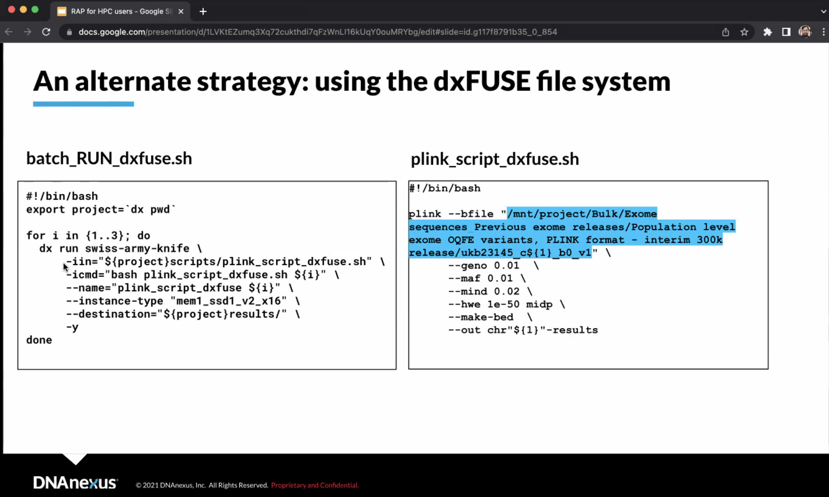Select the RAP for HPC users tab
829x497 pixels.
point(120,11)
